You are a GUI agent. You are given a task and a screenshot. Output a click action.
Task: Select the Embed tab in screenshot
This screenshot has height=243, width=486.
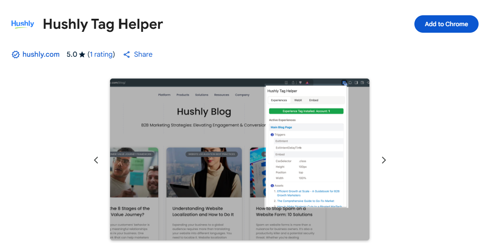tap(314, 100)
